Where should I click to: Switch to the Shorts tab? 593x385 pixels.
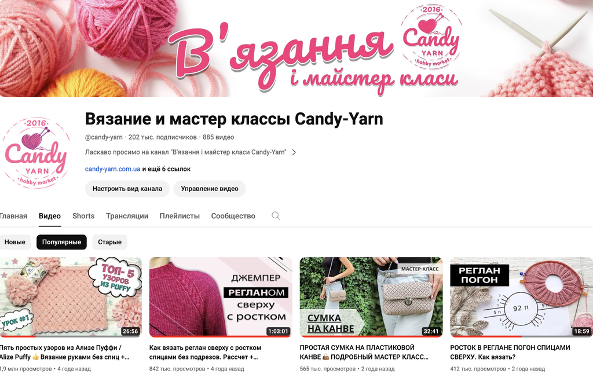pos(83,216)
